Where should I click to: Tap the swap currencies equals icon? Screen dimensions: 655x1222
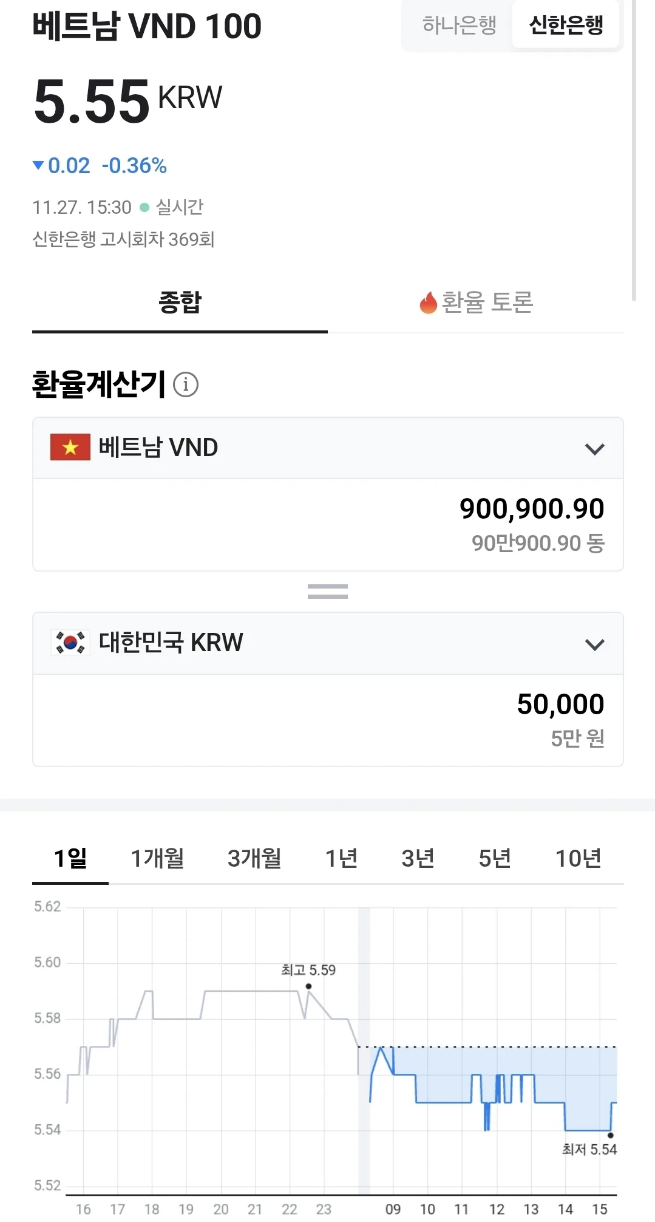328,591
